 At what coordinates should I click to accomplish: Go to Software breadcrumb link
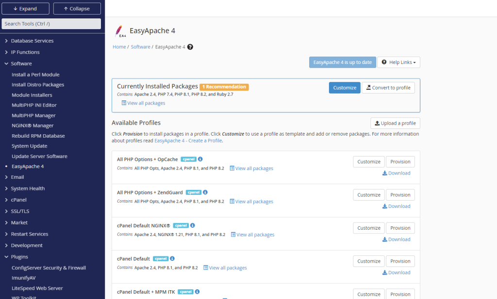click(140, 47)
